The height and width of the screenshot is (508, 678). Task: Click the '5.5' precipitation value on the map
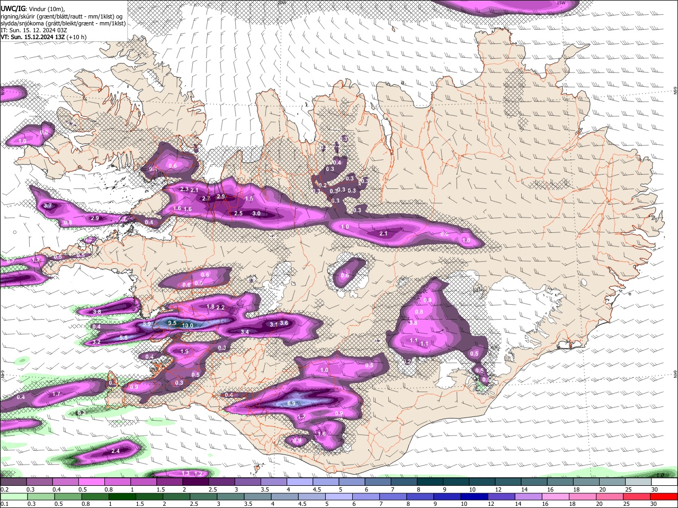pyautogui.click(x=123, y=338)
